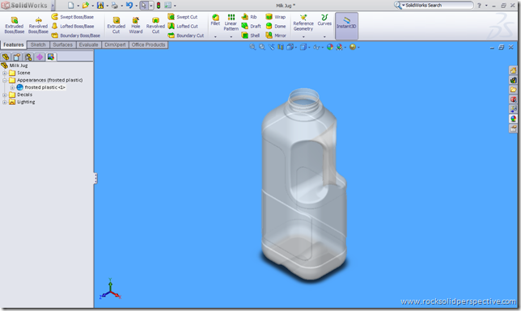Click Edit Appearance color ball in view toolbar
The height and width of the screenshot is (311, 521).
pos(329,47)
